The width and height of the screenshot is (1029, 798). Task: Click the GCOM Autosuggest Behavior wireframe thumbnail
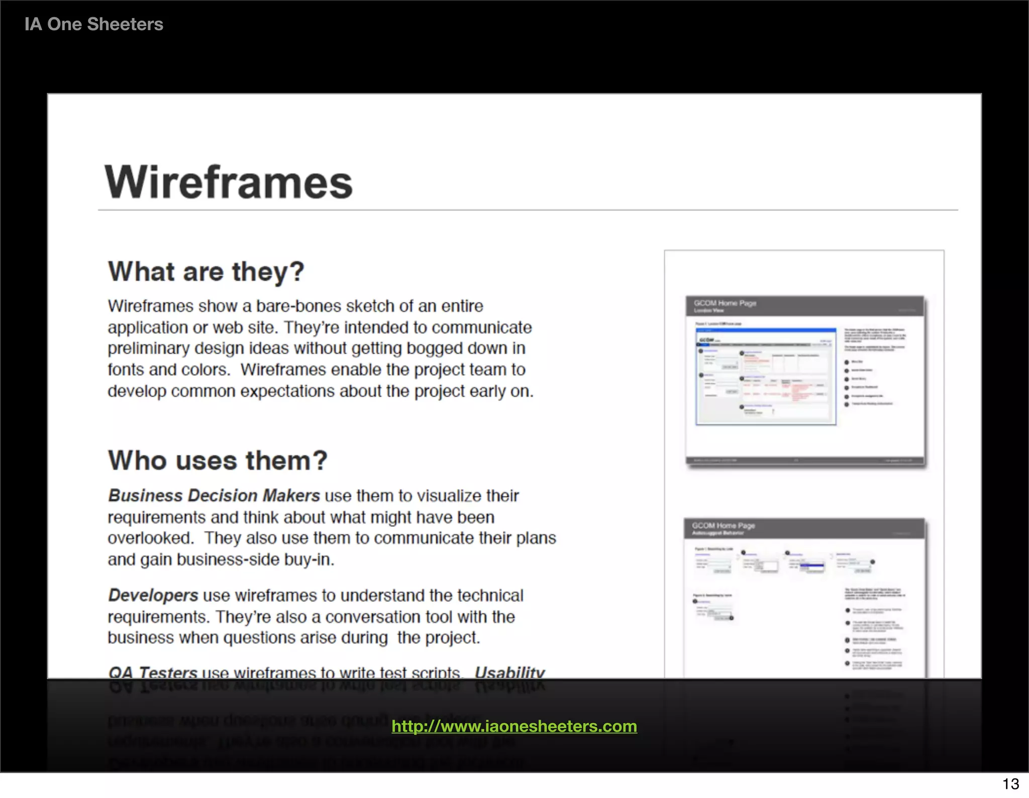[805, 598]
